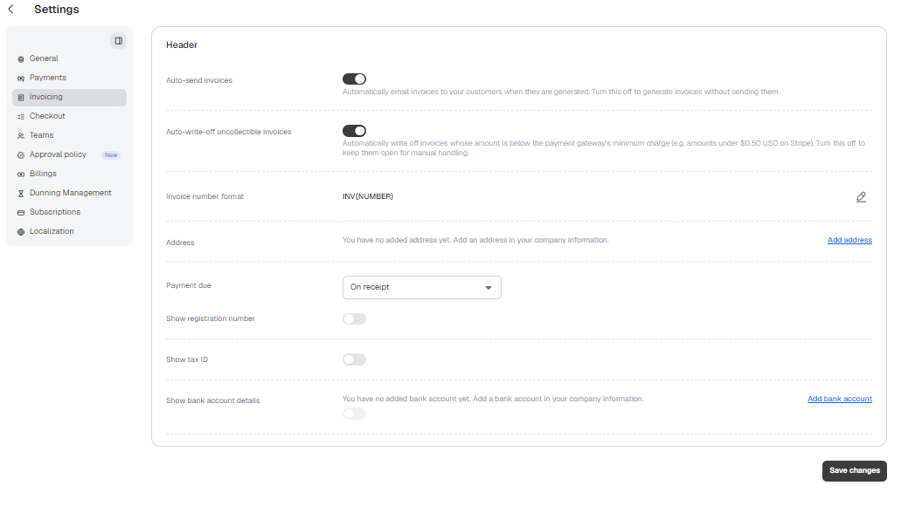Viewport: 901px width, 513px height.
Task: Click the Approval policy checkmark icon
Action: tap(21, 155)
